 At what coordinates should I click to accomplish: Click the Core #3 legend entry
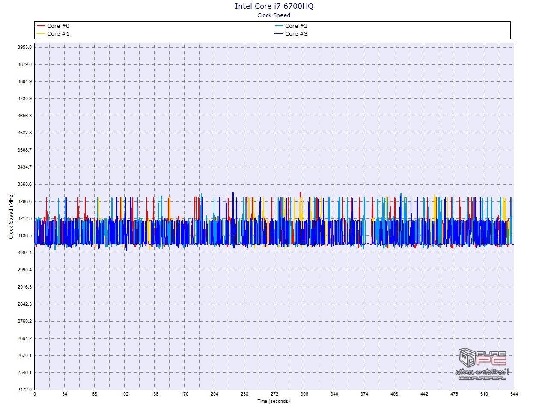291,34
